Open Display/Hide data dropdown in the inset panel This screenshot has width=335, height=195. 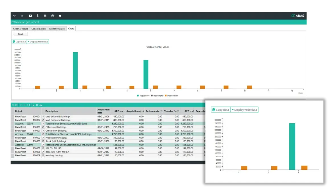click(244, 110)
